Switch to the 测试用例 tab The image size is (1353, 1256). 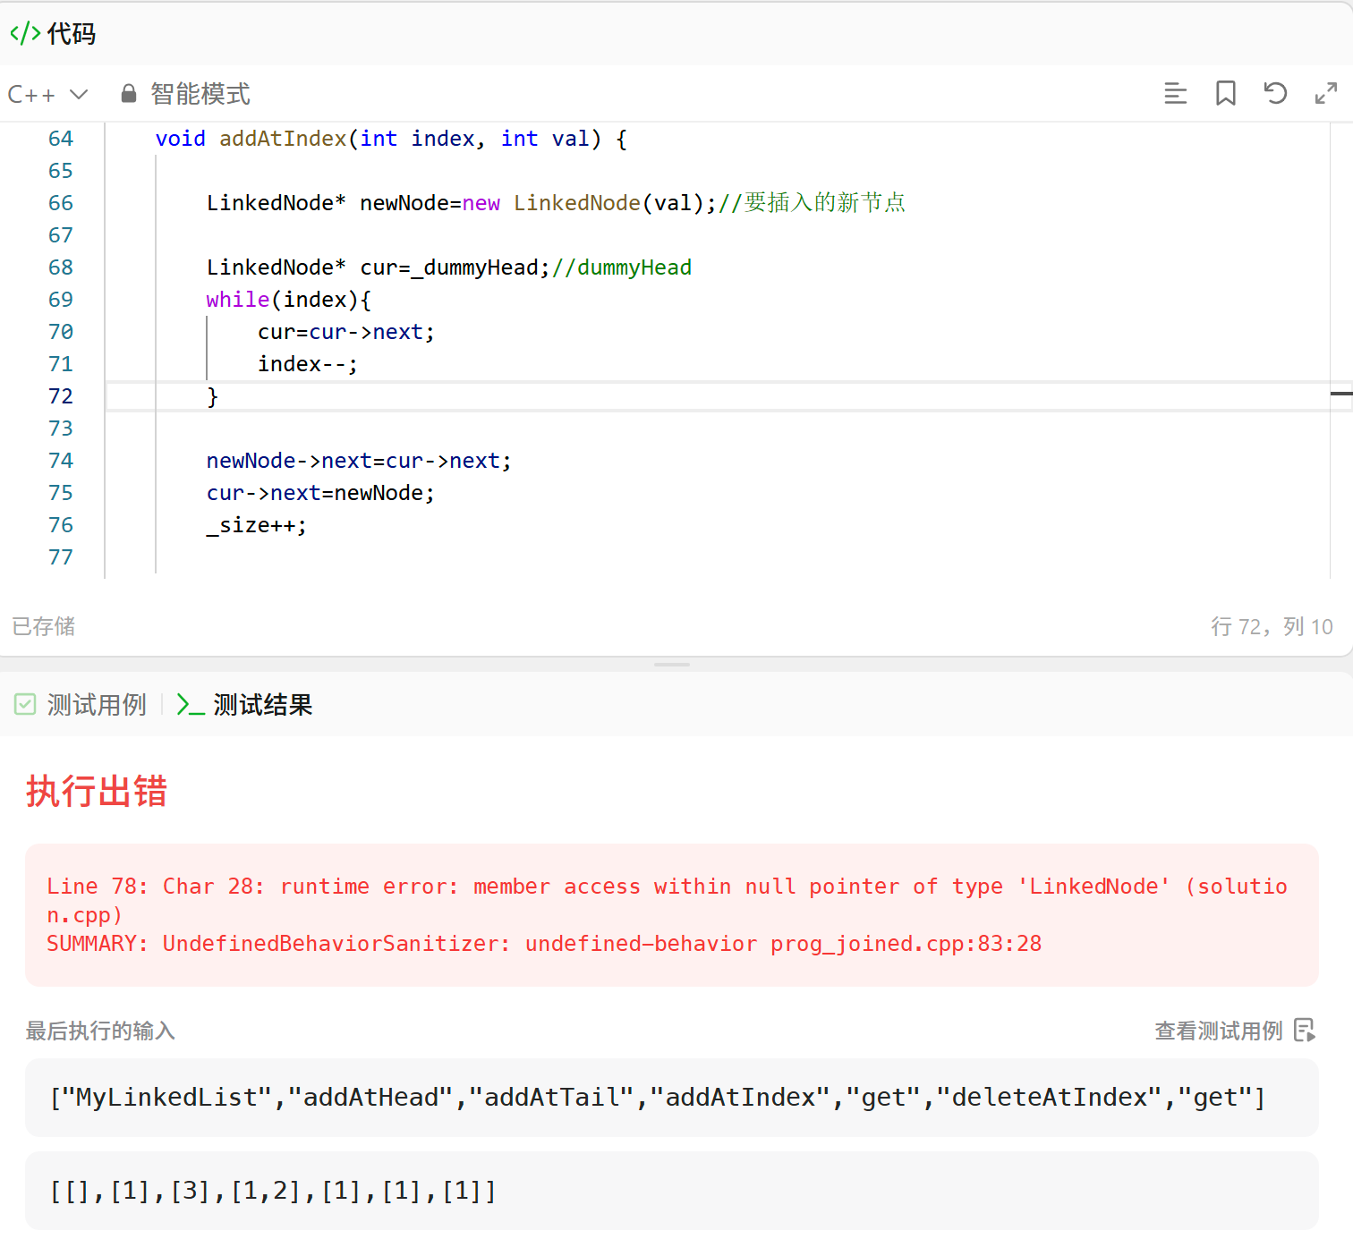click(81, 705)
